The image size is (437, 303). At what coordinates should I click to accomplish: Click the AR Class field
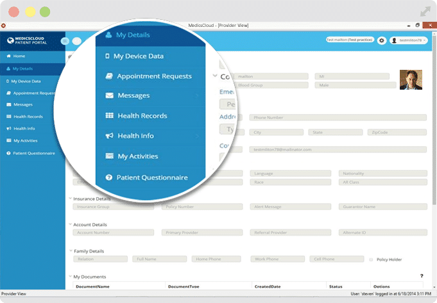click(x=383, y=182)
